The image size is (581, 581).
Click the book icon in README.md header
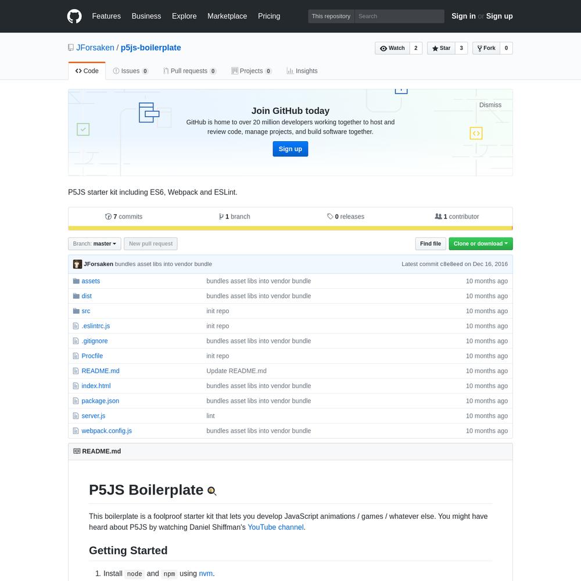pos(77,451)
